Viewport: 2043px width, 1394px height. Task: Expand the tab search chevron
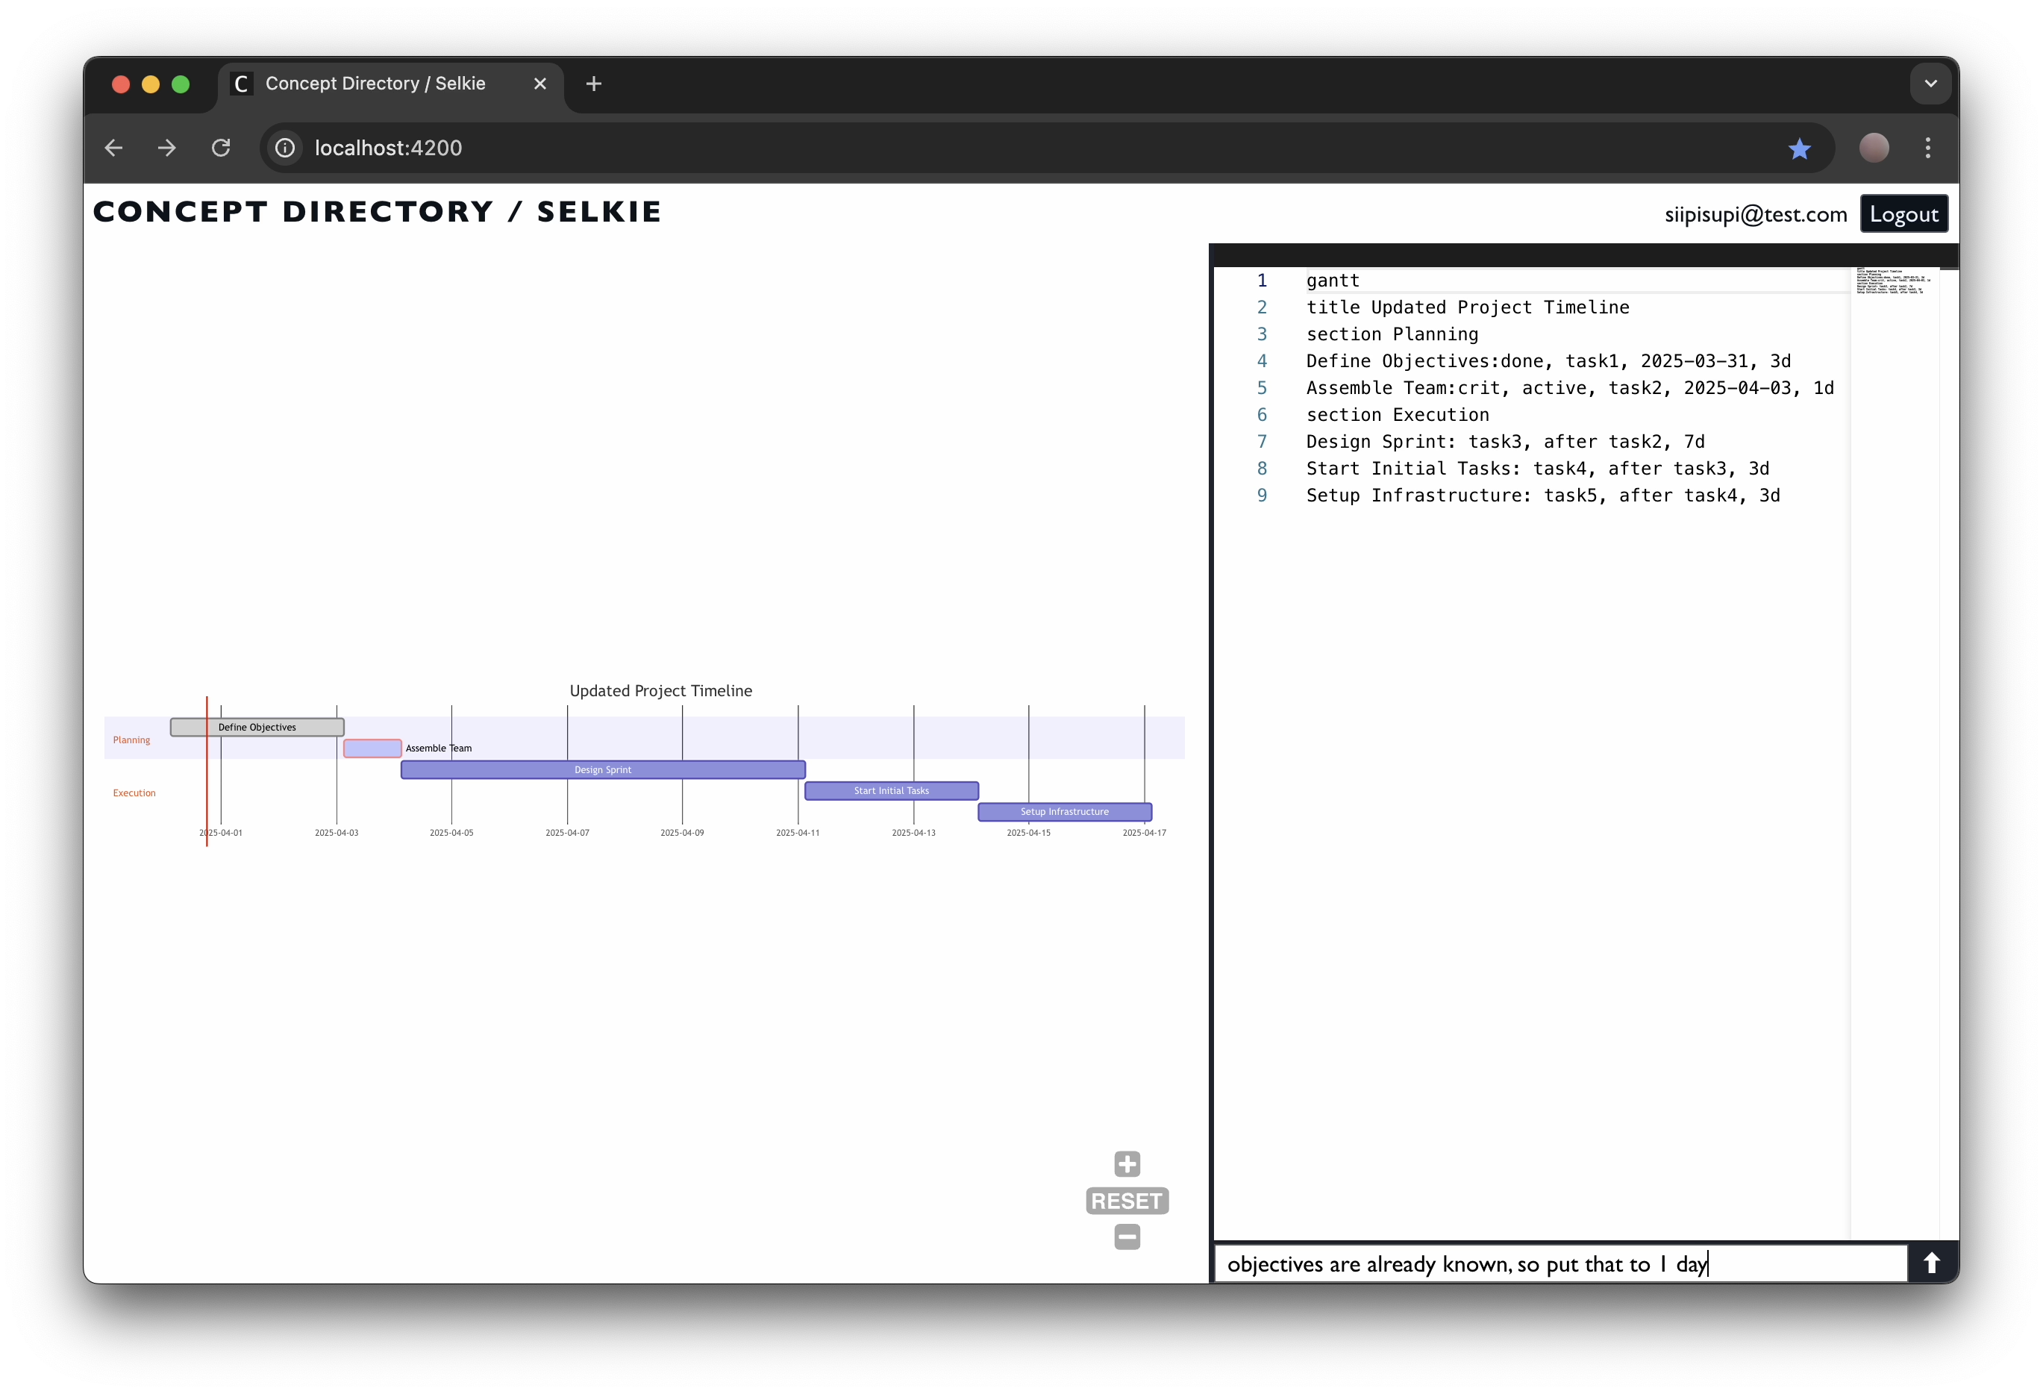click(1930, 84)
